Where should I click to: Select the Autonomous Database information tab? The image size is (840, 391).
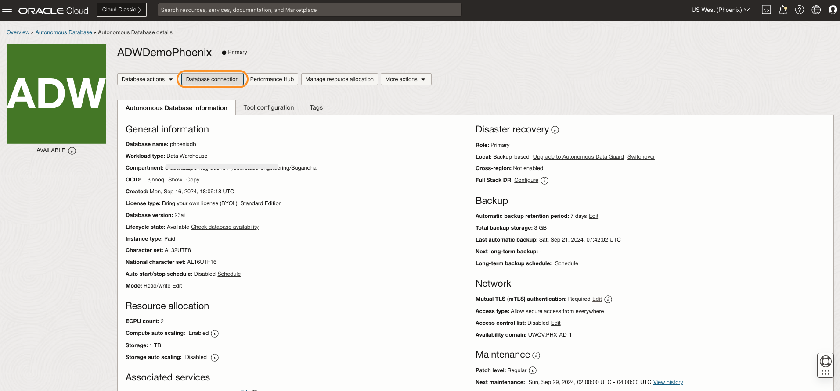(177, 108)
